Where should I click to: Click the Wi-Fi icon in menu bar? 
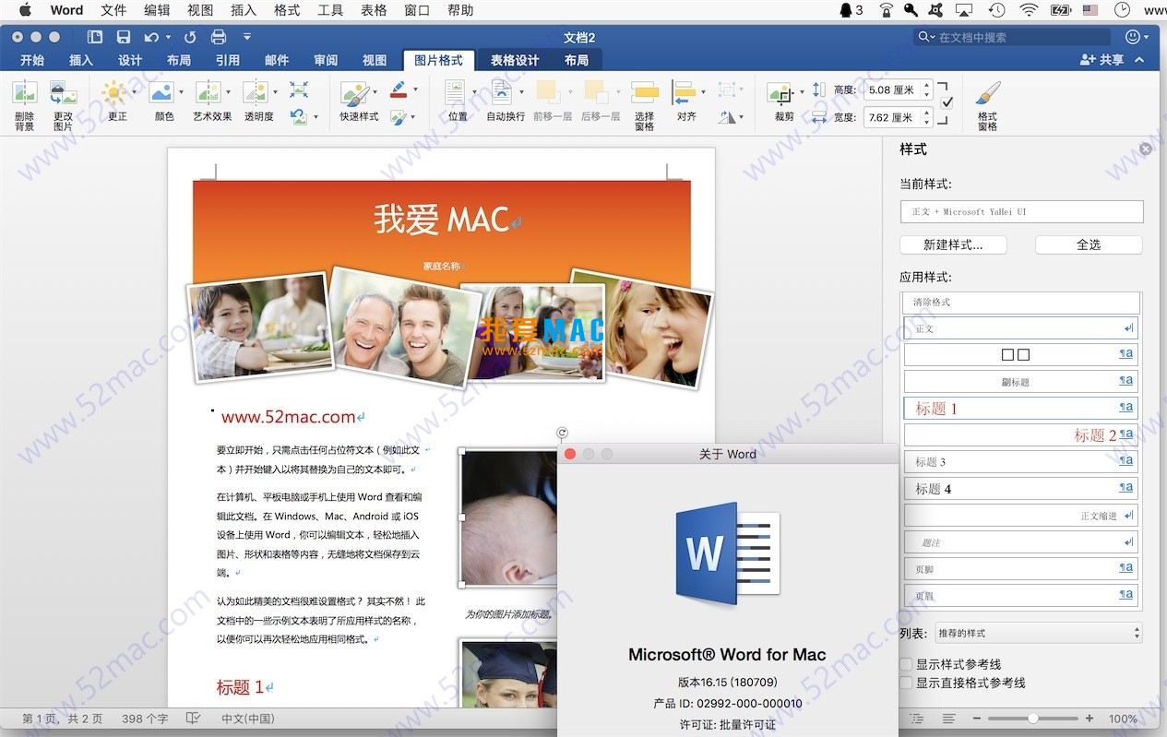tap(1029, 10)
